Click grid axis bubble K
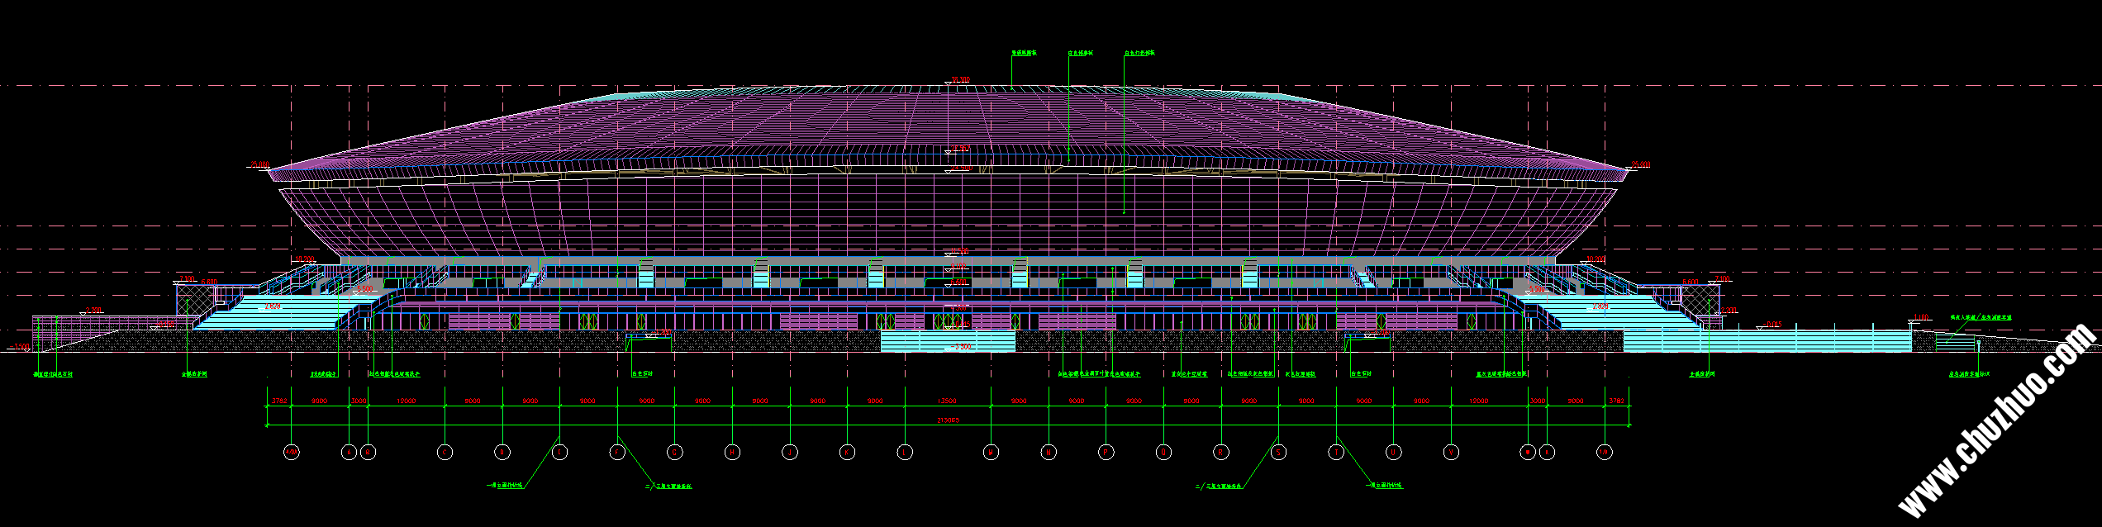Viewport: 2102px width, 527px height. 847,452
